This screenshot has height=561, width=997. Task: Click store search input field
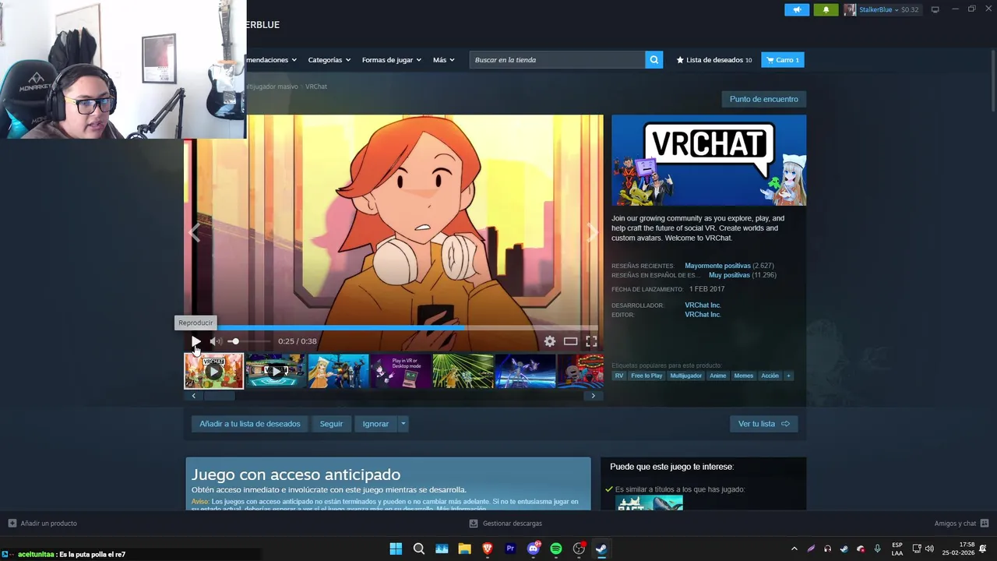(557, 60)
